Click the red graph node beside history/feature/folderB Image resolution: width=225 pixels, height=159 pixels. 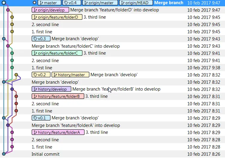click(x=16, y=96)
